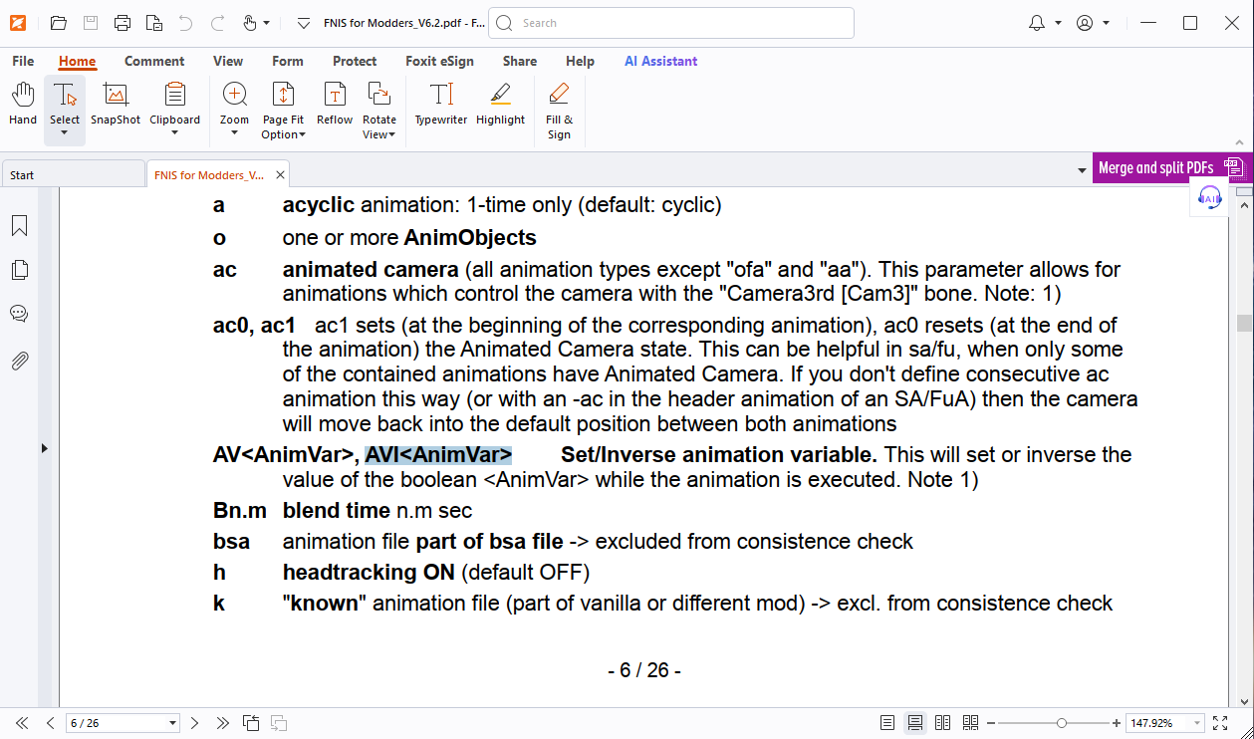This screenshot has height=739, width=1254.
Task: Switch to the Start document tab
Action: [73, 174]
